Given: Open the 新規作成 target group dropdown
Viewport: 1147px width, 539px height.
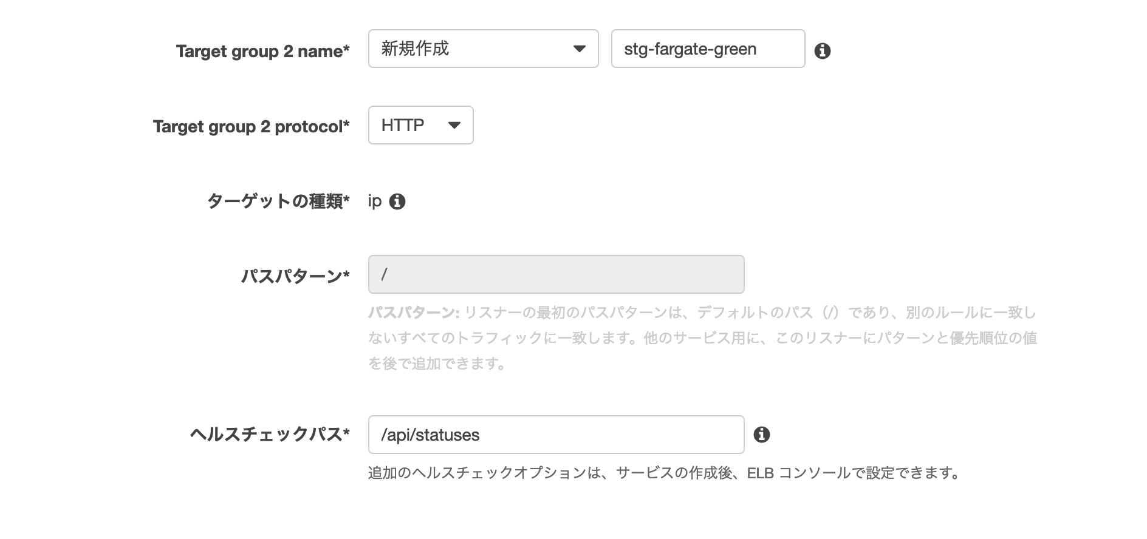Looking at the screenshot, I should point(483,49).
